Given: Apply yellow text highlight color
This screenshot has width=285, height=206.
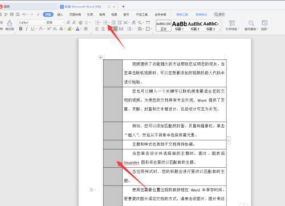Looking at the screenshot, I should click(x=70, y=29).
